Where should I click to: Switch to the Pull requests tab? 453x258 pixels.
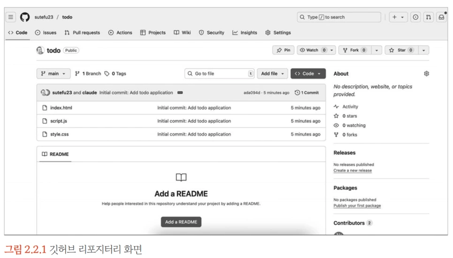(x=83, y=33)
